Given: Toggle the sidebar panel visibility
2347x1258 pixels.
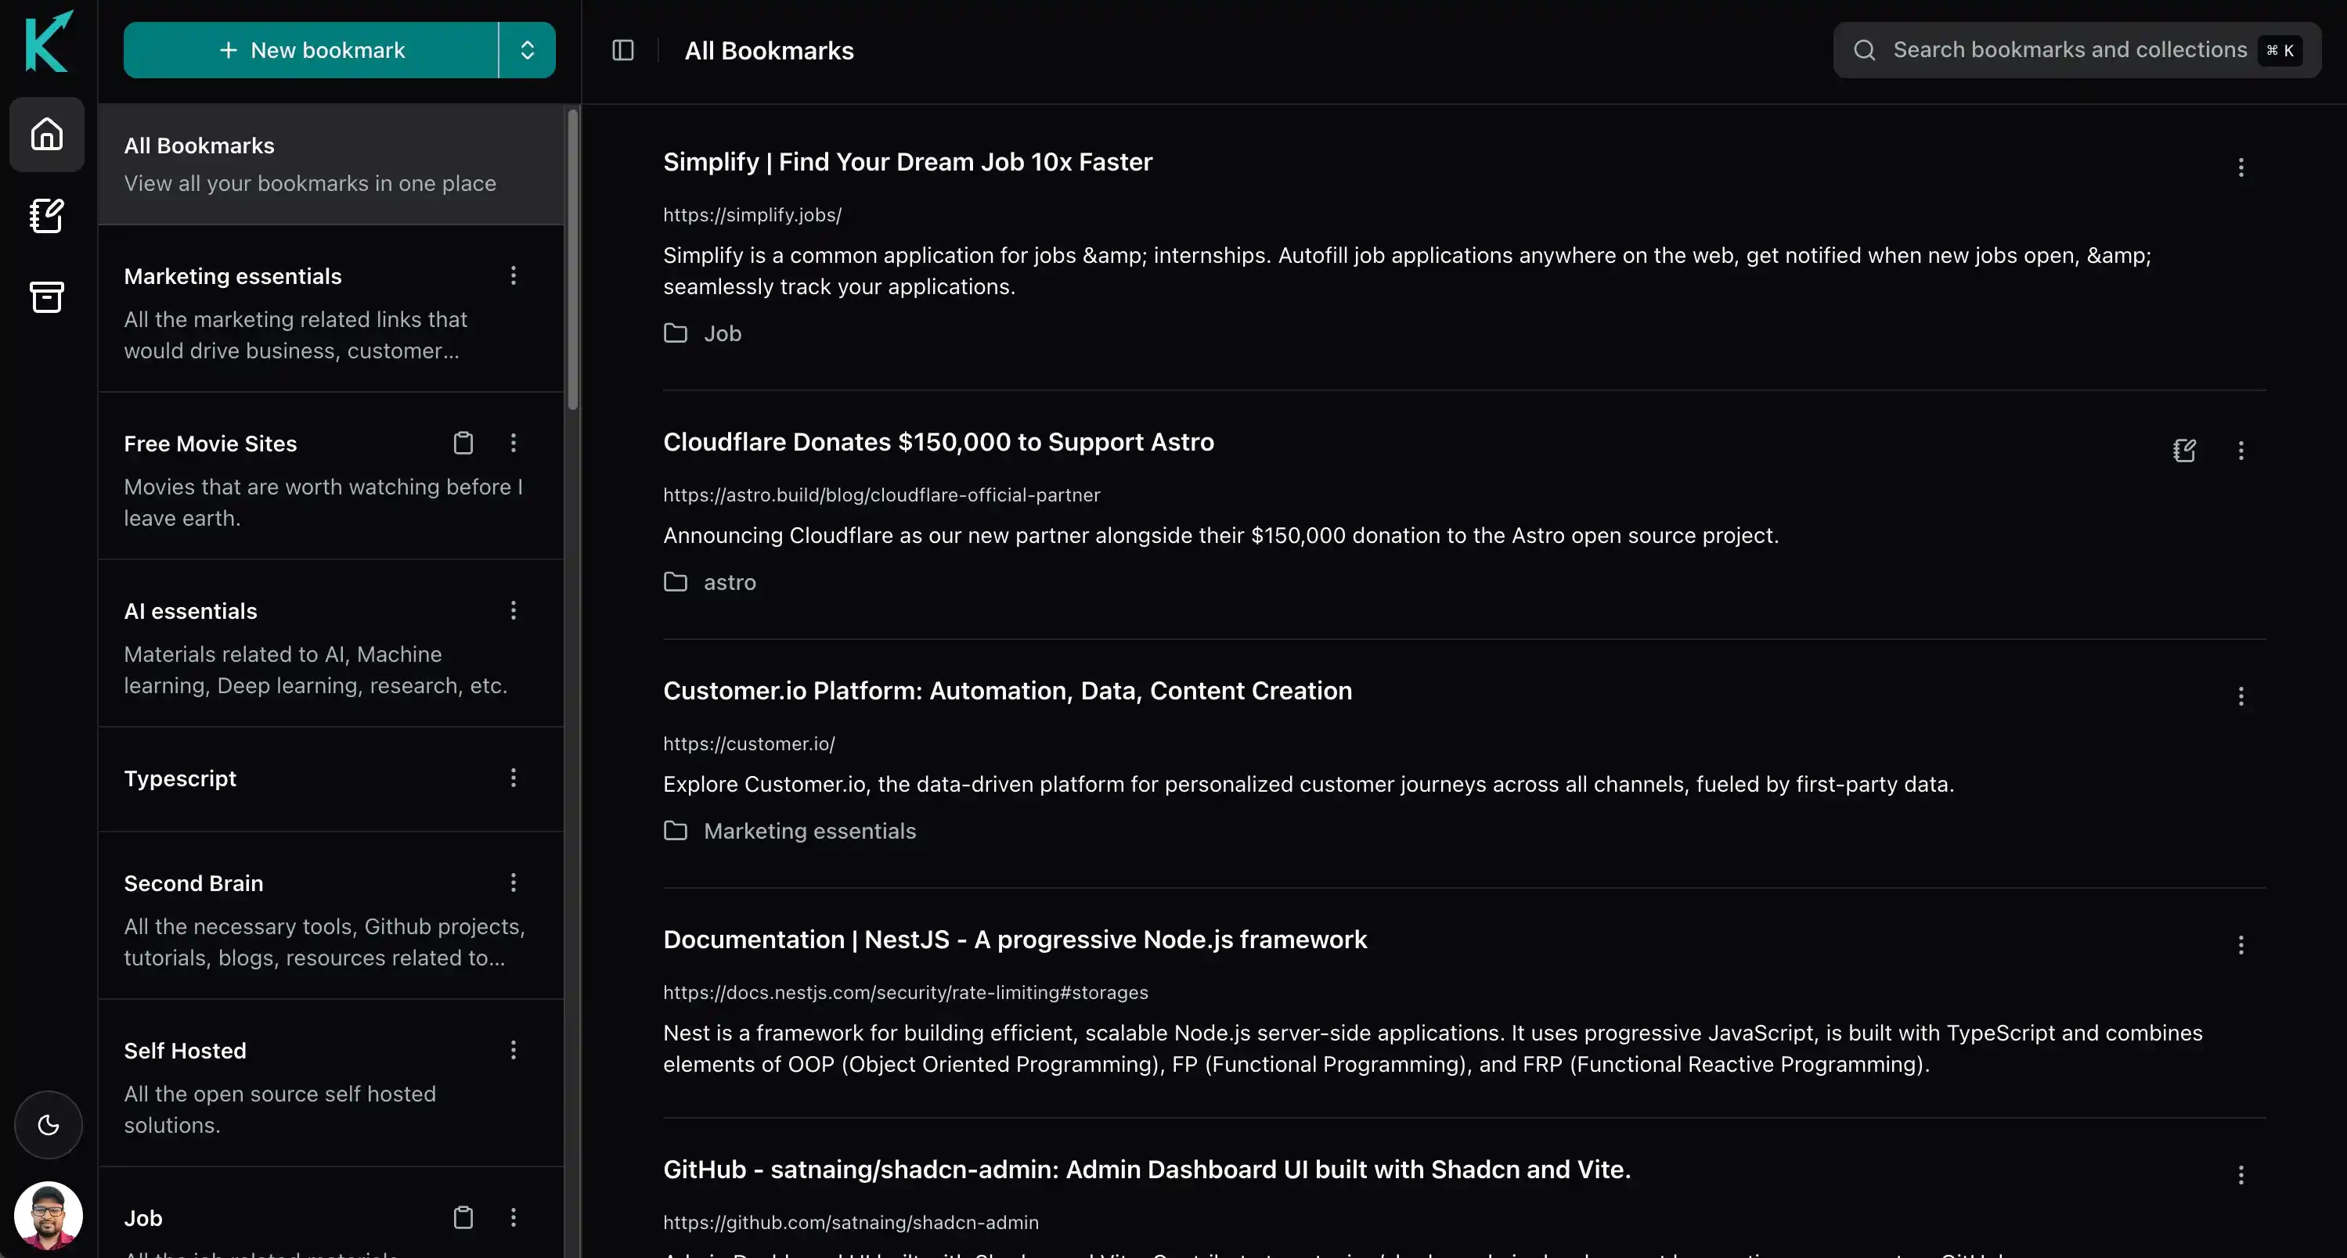Looking at the screenshot, I should coord(622,50).
